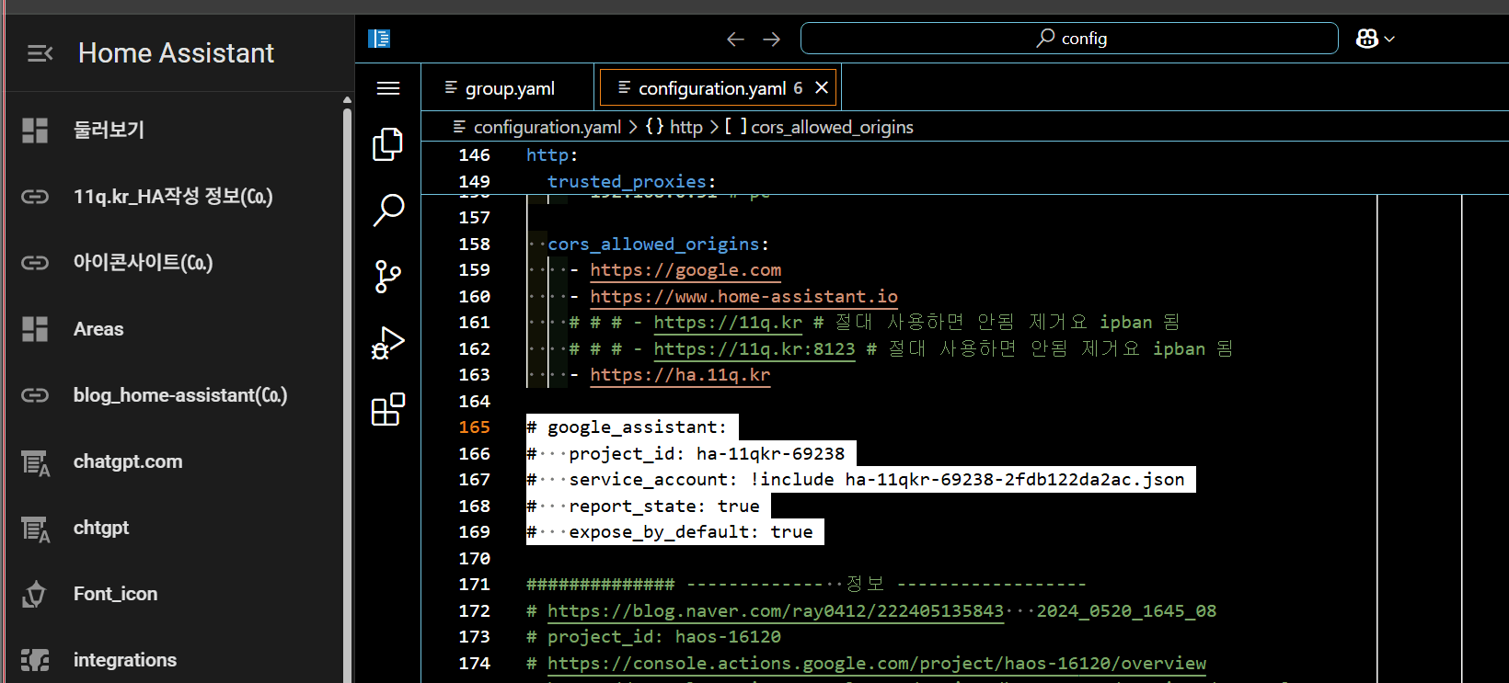Click the Font_icon sidebar icon
Screen dimensions: 1509x683
pos(35,595)
